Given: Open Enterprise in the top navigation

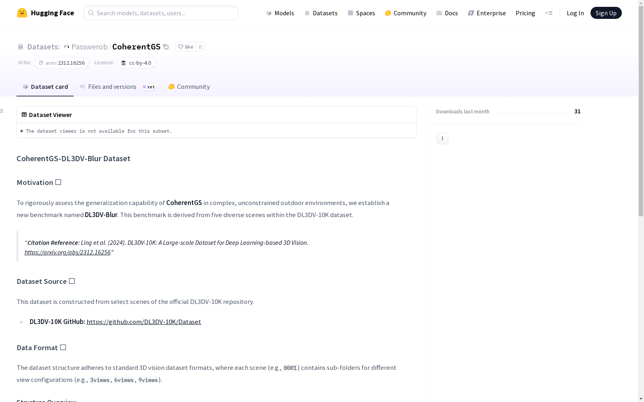Looking at the screenshot, I should click(x=487, y=13).
